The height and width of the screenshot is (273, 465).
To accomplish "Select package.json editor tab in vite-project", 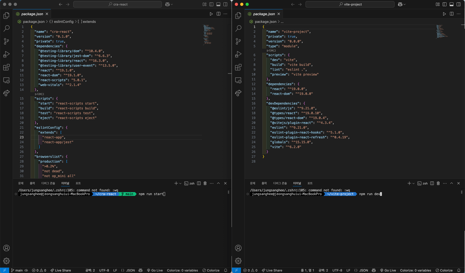I will tap(264, 14).
